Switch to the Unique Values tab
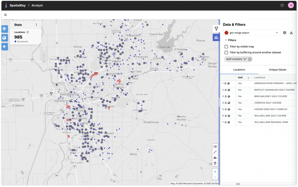 (x=277, y=69)
